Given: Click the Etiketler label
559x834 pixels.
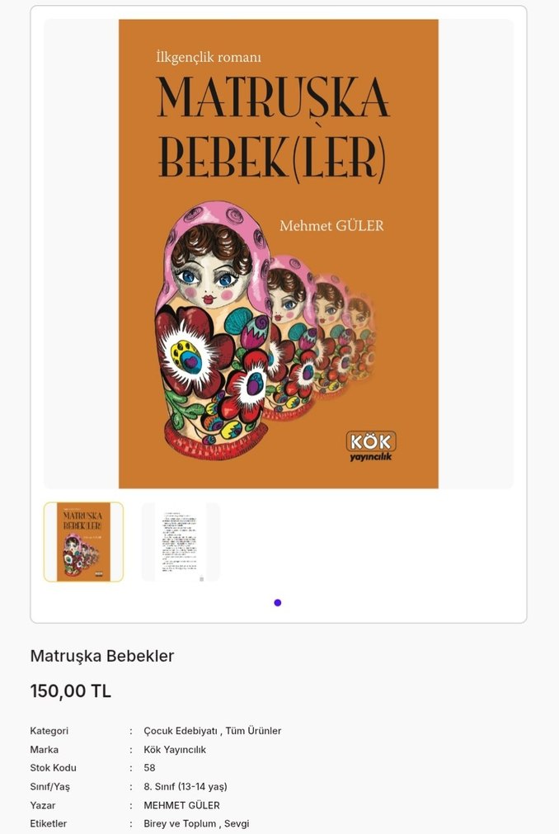Looking at the screenshot, I should [x=49, y=823].
